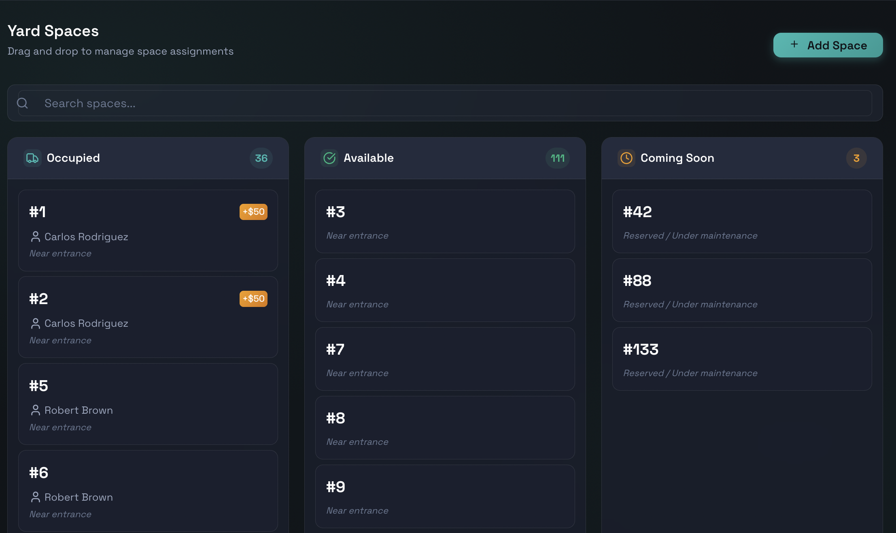The width and height of the screenshot is (896, 533).
Task: Click the truck icon beside Occupied
Action: 32,158
